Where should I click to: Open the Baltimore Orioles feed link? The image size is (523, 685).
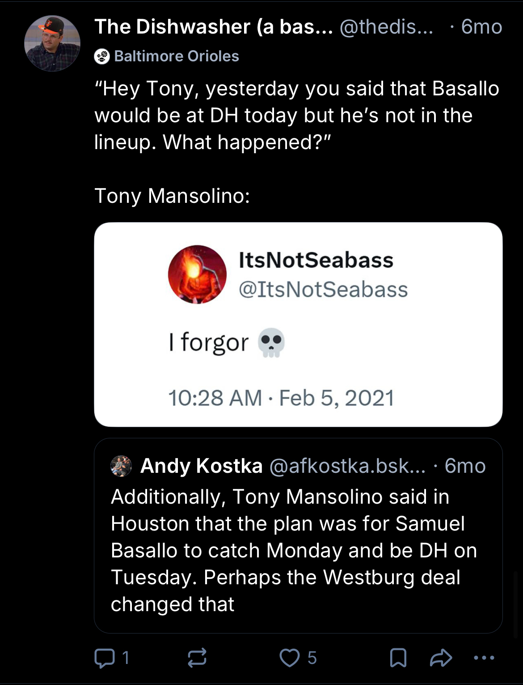[x=177, y=56]
